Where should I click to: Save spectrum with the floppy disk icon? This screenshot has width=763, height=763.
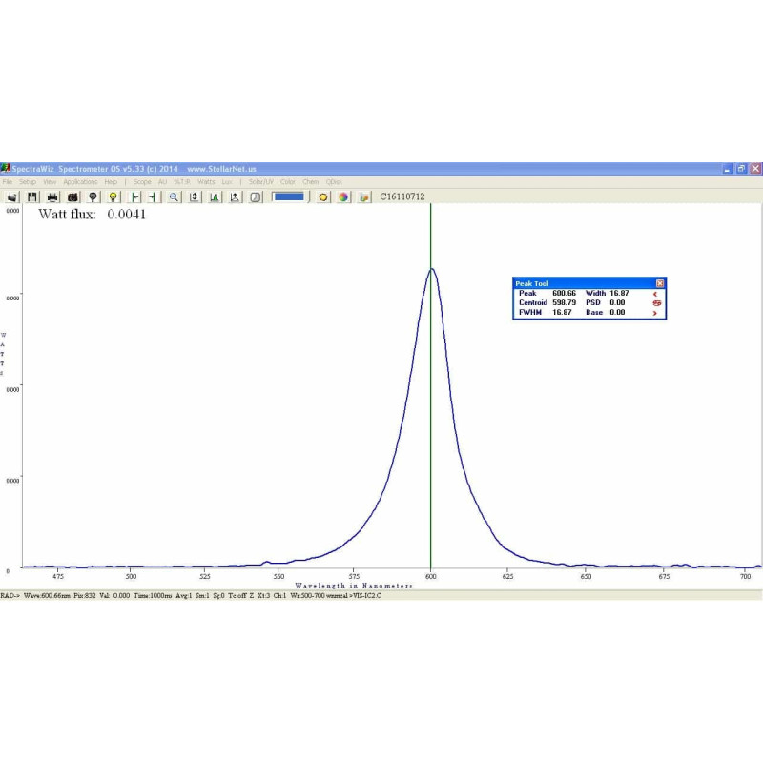32,196
